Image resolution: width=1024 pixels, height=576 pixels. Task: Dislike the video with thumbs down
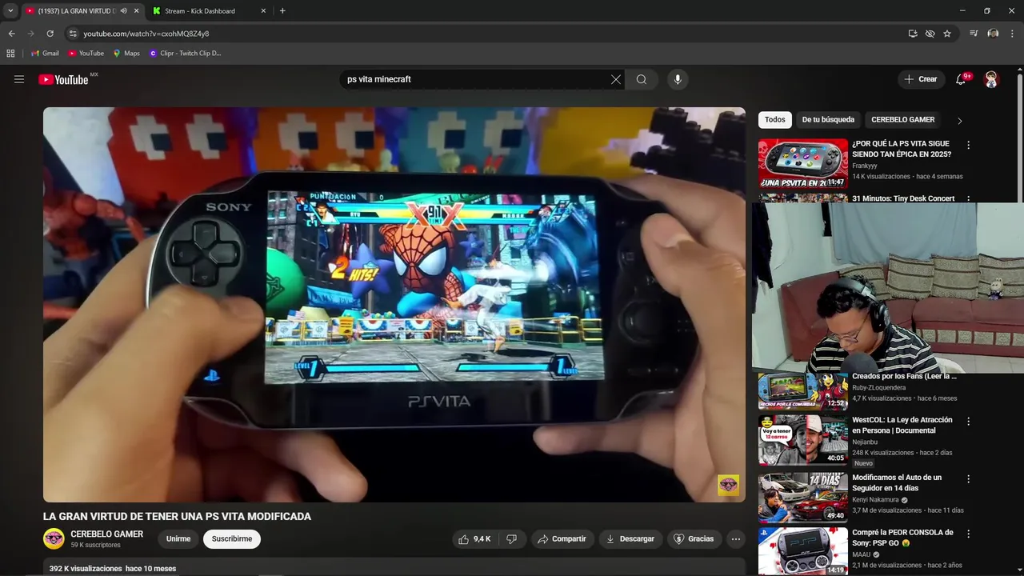coord(512,539)
